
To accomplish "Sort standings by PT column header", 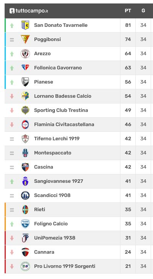I will click(128, 11).
